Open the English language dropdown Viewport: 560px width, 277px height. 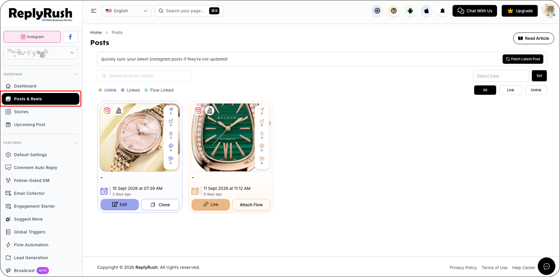click(127, 11)
